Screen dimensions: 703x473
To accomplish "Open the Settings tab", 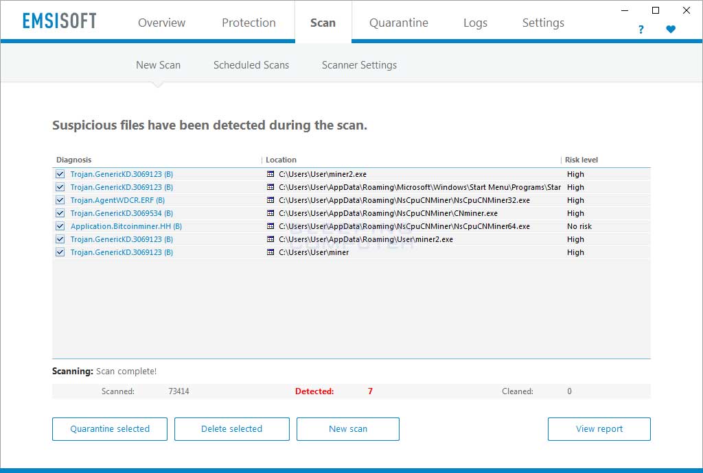I will coord(543,23).
